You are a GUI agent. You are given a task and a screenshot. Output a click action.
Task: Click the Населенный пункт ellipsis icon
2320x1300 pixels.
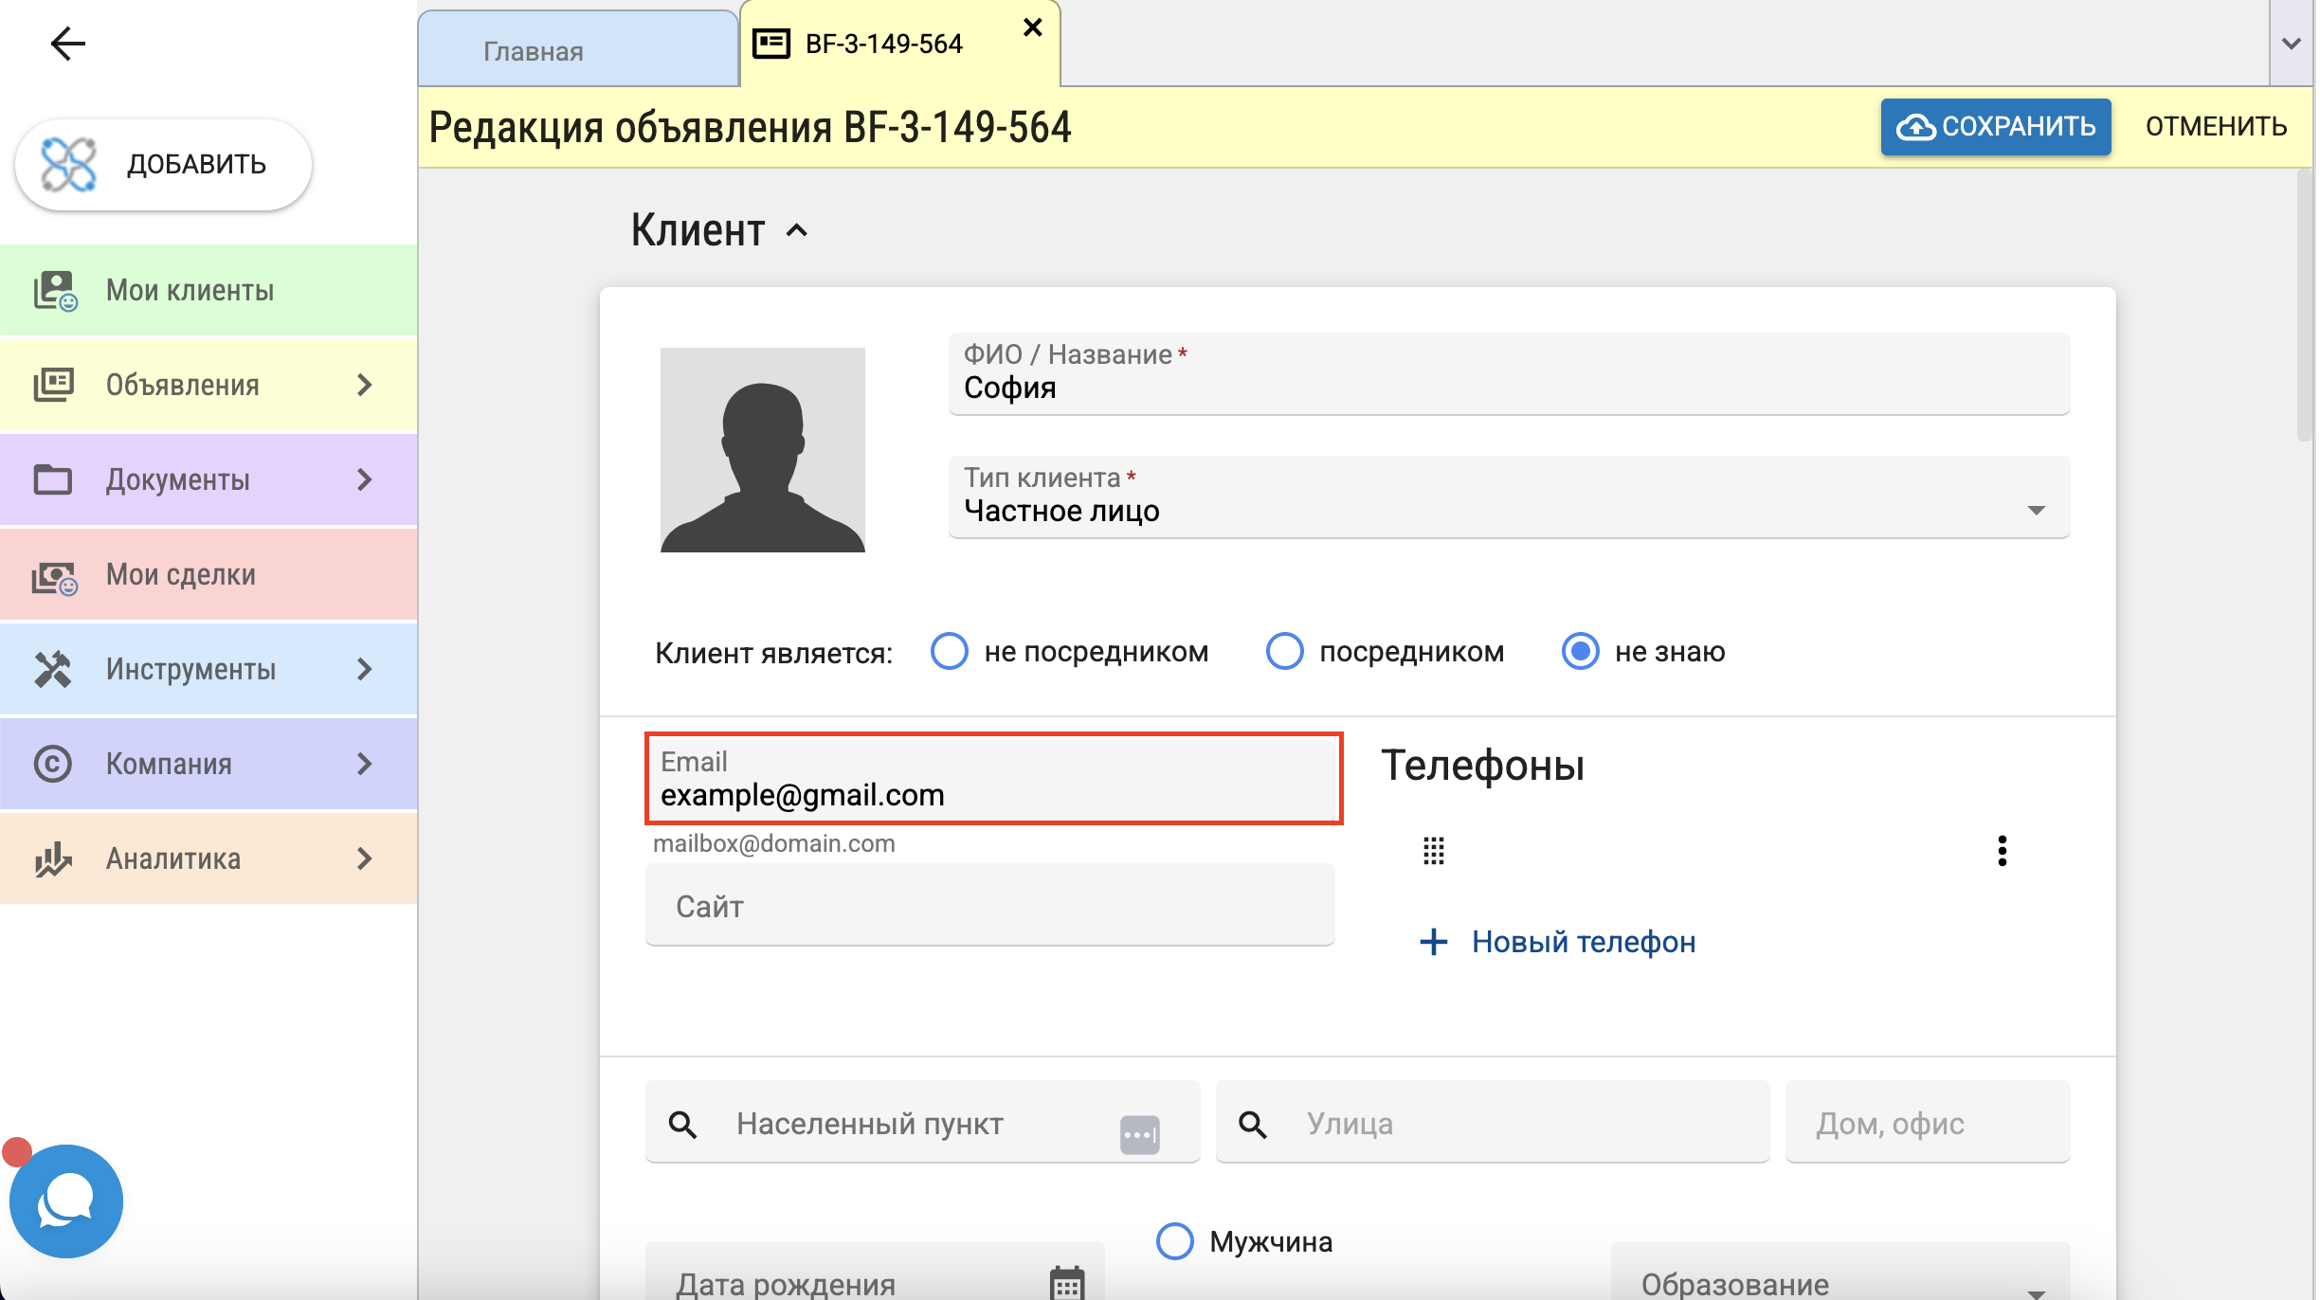tap(1140, 1134)
